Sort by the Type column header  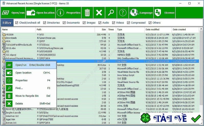(130, 29)
